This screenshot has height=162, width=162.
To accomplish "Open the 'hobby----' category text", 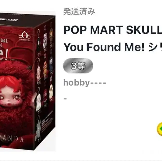I will [85, 83].
